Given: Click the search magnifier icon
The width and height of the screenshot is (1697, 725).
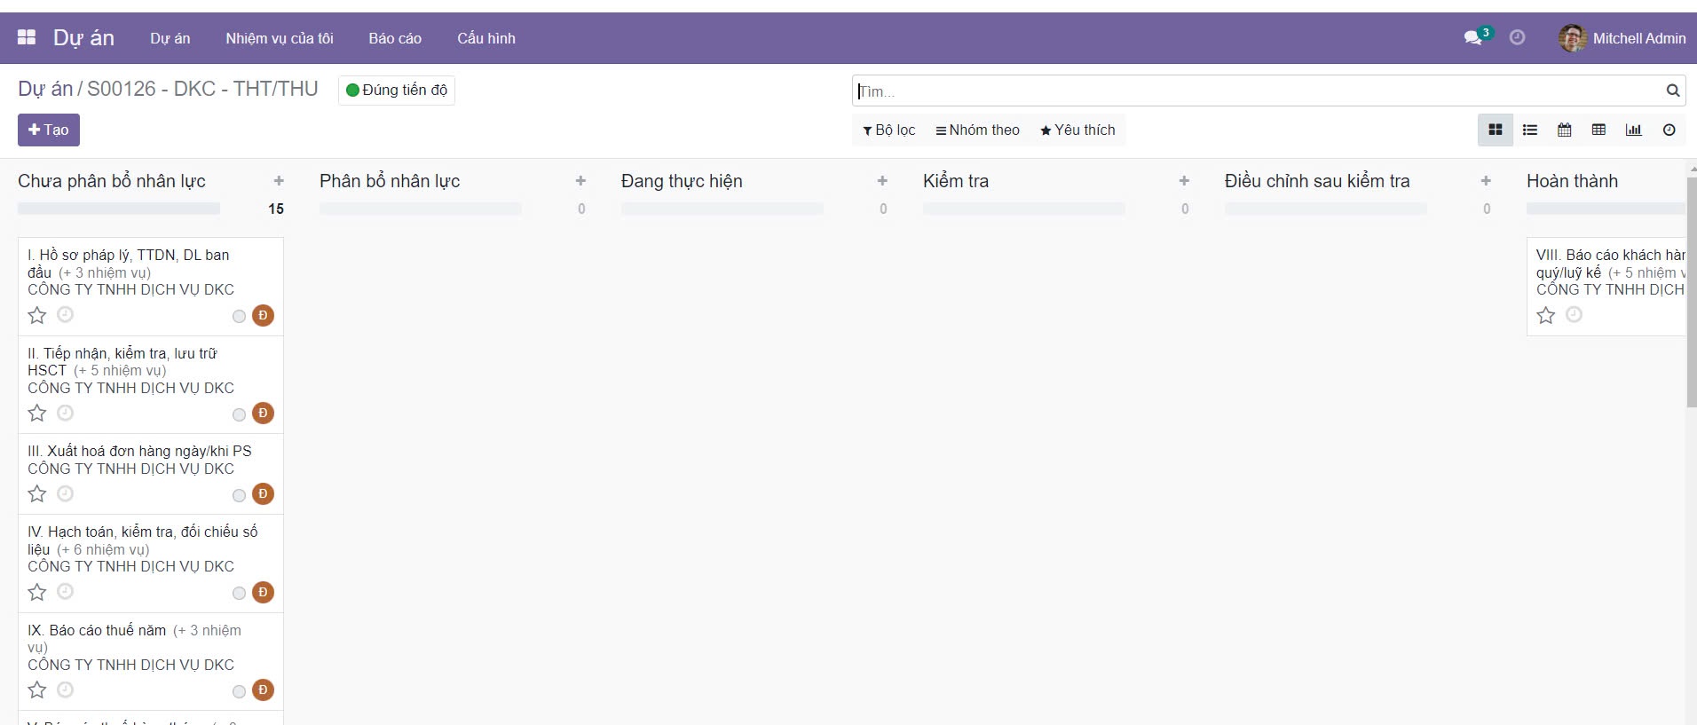Looking at the screenshot, I should coord(1672,91).
